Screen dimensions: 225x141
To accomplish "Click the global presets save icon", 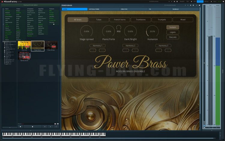I will tap(174, 1).
